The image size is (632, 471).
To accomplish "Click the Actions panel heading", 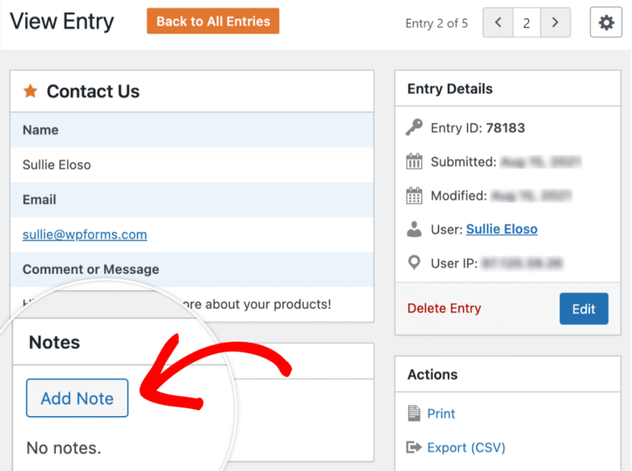I will (433, 374).
